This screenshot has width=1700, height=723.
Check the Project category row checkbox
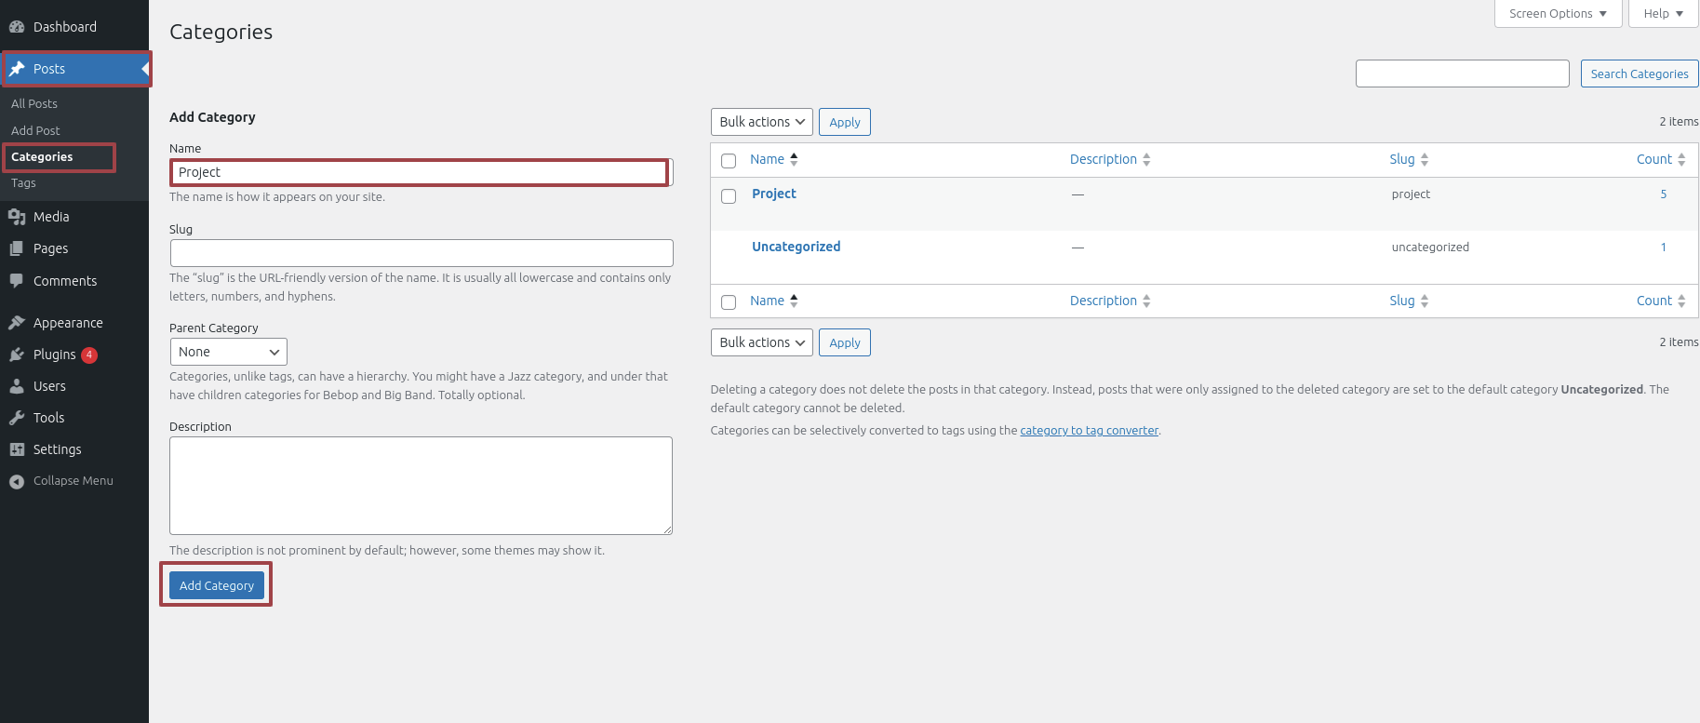[729, 196]
